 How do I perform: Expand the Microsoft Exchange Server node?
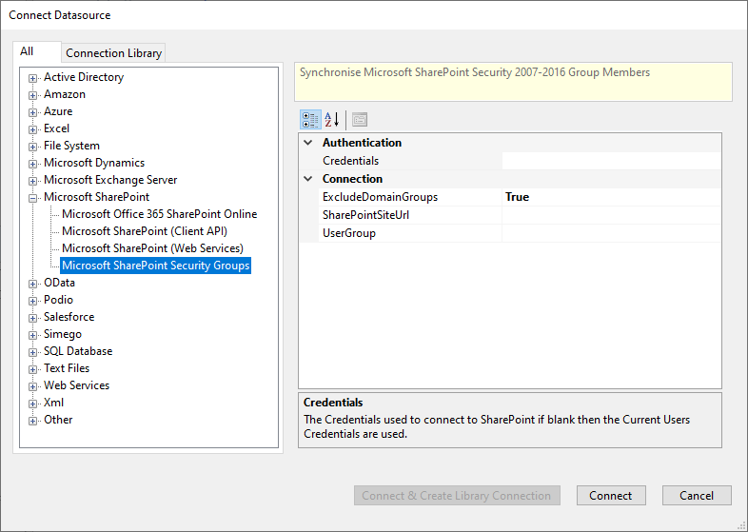pyautogui.click(x=32, y=182)
